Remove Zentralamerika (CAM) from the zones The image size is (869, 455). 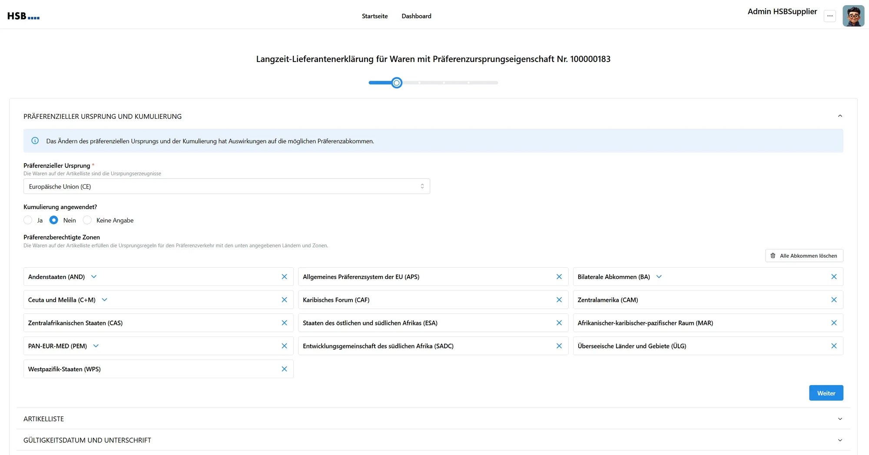pos(834,299)
